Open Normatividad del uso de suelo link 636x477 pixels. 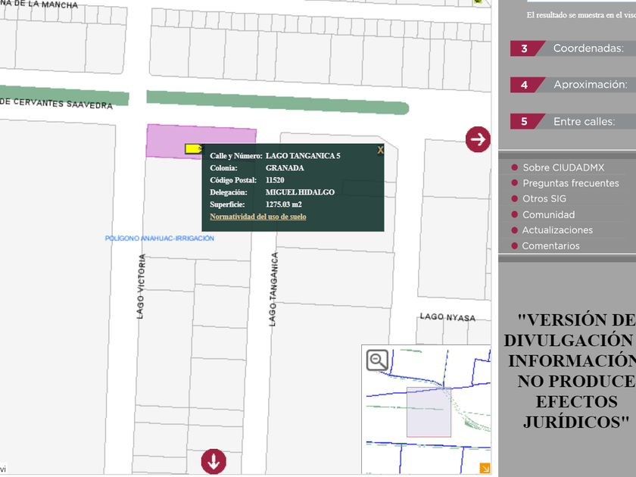257,217
